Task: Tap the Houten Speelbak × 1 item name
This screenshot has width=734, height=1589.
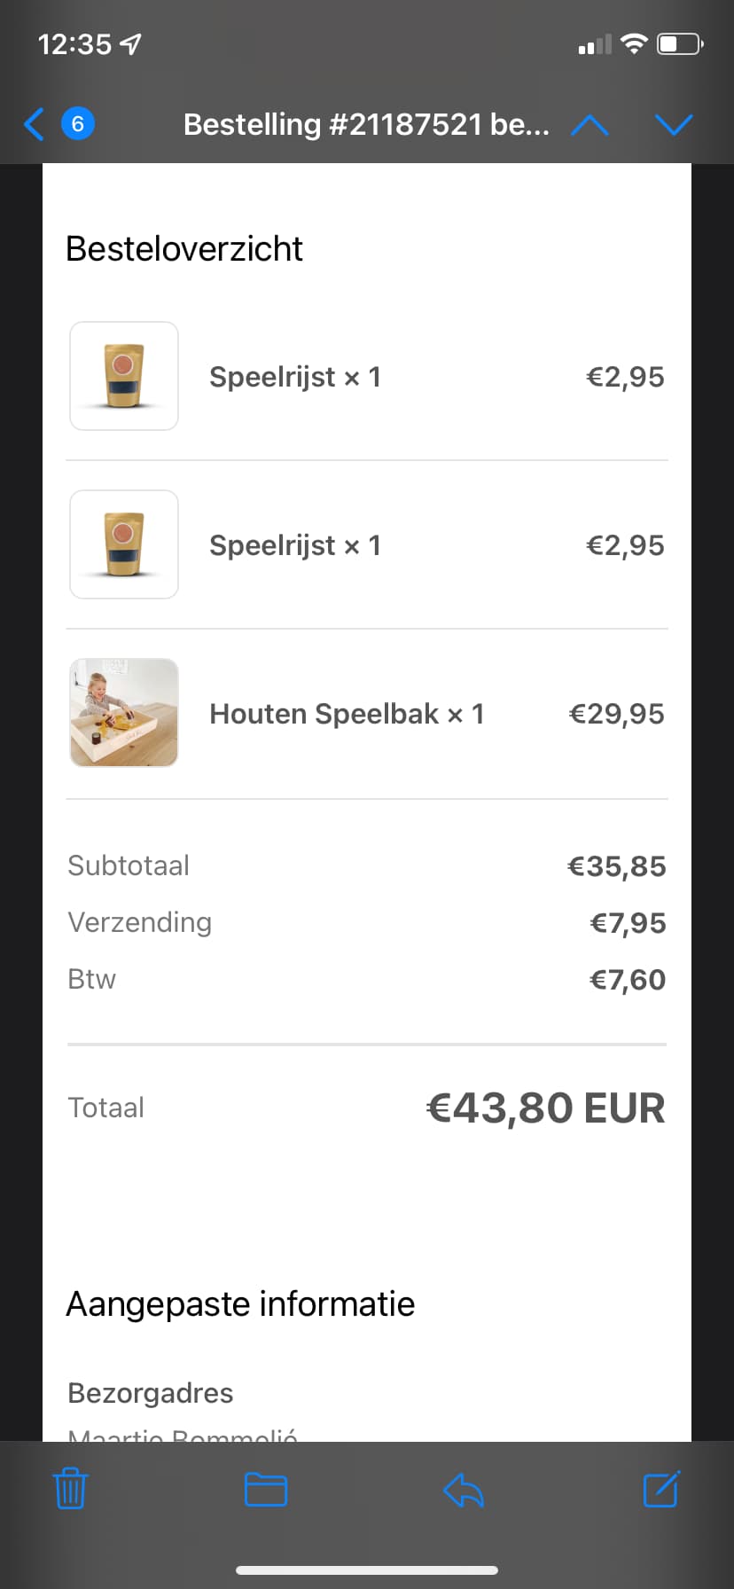Action: [347, 714]
